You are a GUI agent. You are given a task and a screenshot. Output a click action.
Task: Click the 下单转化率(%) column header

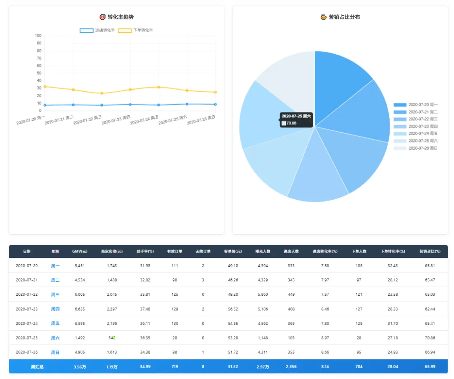point(393,252)
